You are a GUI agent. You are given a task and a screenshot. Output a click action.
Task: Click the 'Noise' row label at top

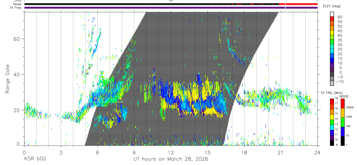(18, 4)
